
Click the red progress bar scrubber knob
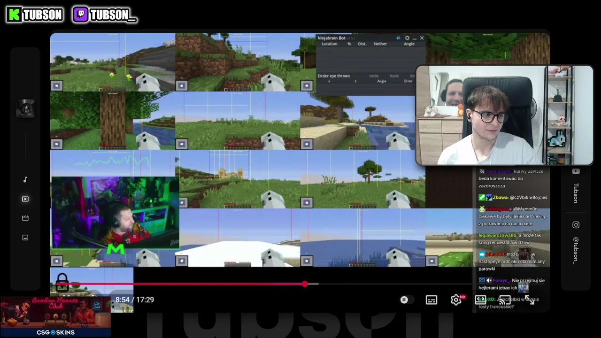[x=305, y=284]
